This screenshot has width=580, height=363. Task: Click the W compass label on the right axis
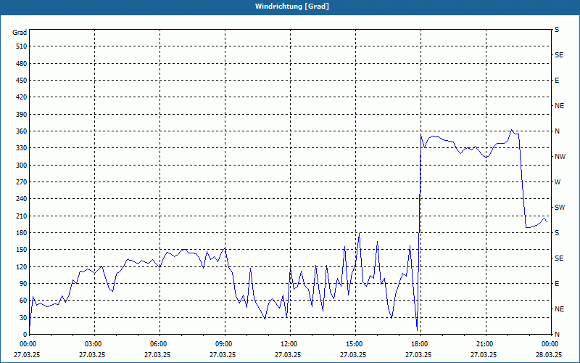[558, 182]
